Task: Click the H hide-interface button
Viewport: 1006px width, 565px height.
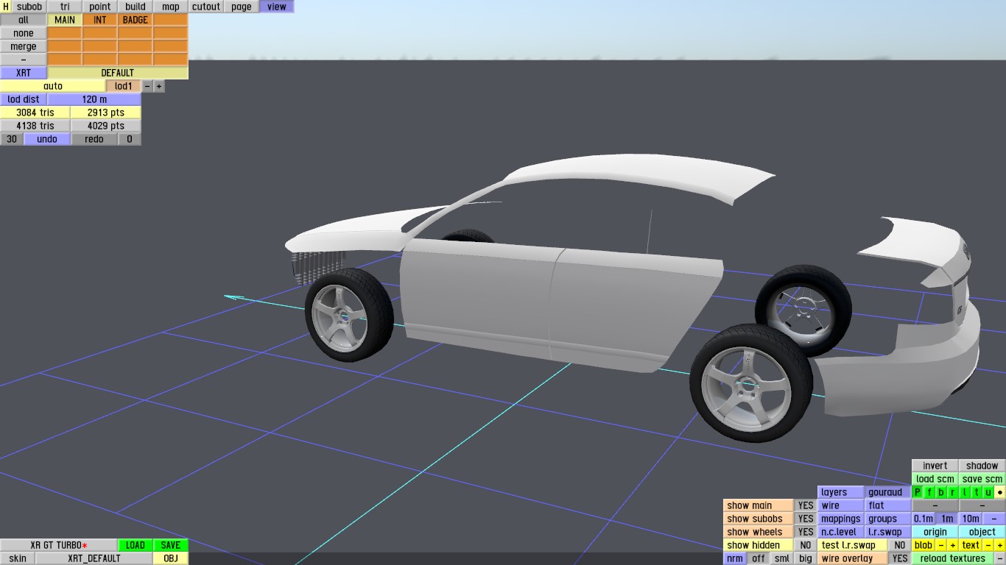Action: click(x=7, y=7)
